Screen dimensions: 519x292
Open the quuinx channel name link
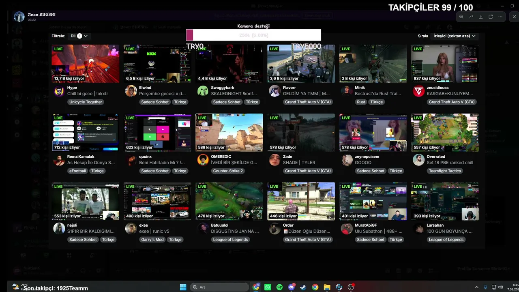[146, 157]
